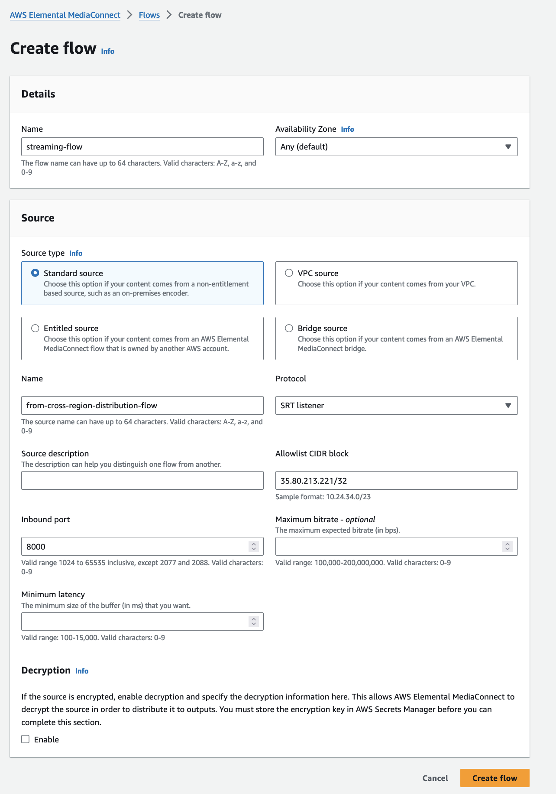This screenshot has height=794, width=556.
Task: Choose the Bridge source radio option
Action: coord(289,328)
